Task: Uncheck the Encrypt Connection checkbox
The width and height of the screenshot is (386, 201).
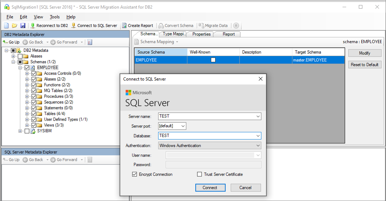Action: [134, 174]
